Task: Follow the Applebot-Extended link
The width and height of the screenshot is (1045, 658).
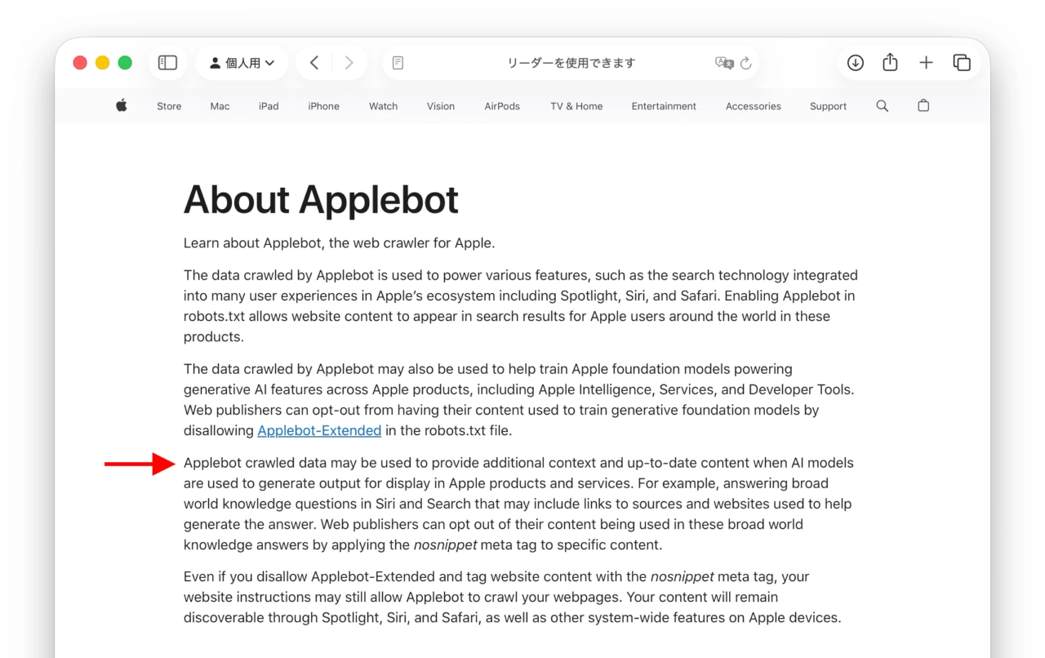Action: 319,430
